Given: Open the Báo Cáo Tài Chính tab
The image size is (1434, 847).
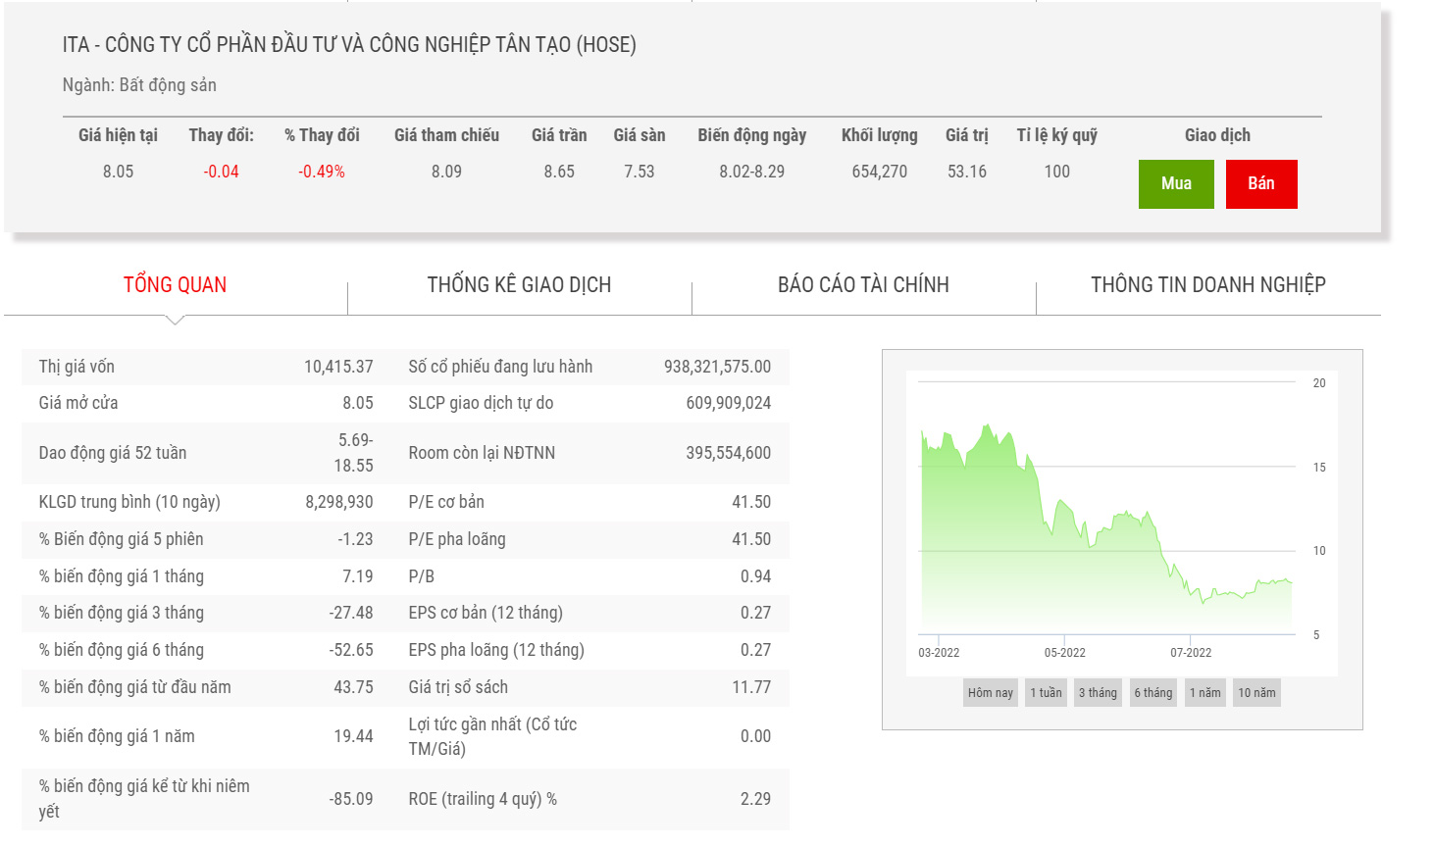Looking at the screenshot, I should point(863,285).
